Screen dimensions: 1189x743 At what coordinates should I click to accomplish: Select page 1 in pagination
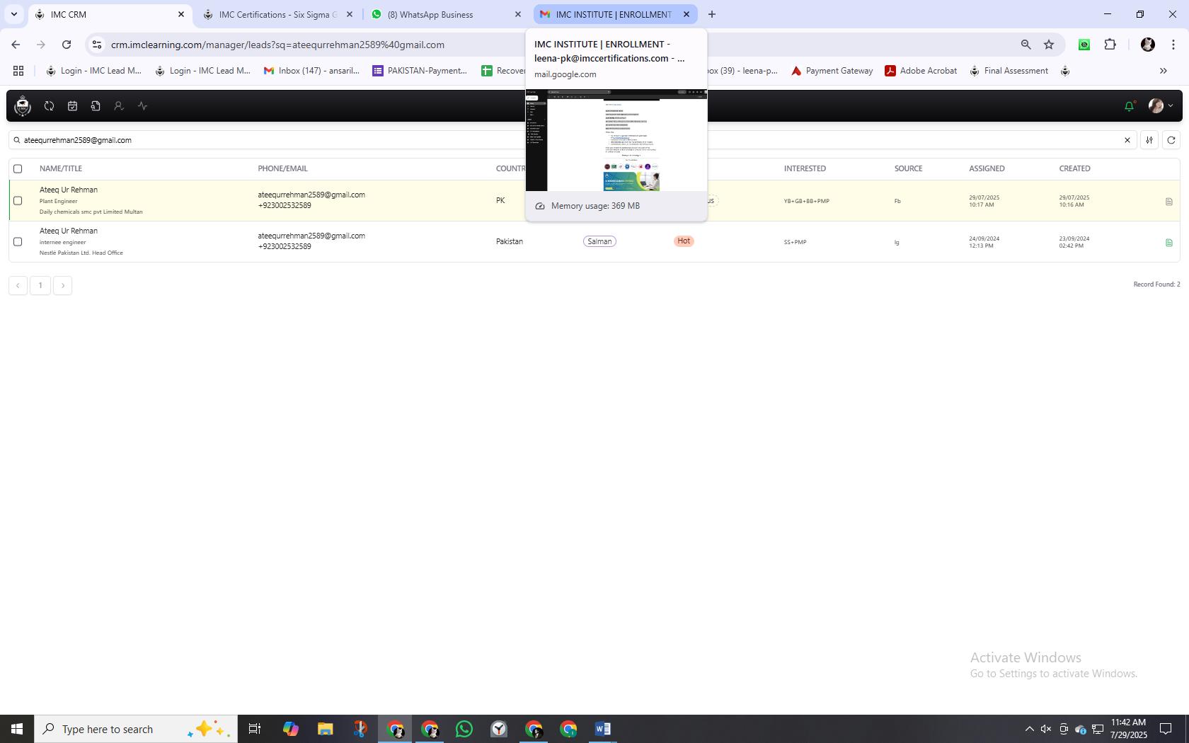pyautogui.click(x=40, y=285)
